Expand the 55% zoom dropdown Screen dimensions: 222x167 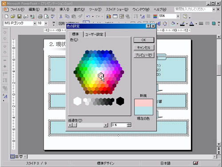tap(178, 16)
